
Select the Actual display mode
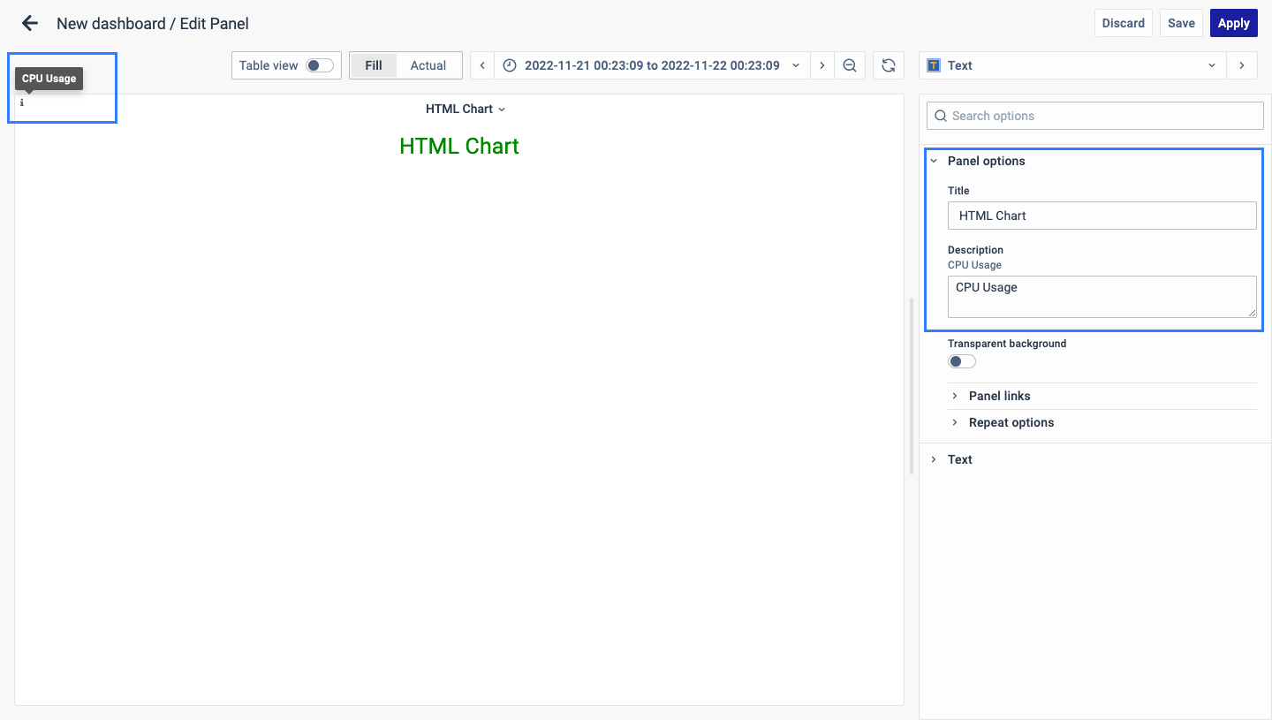[428, 65]
